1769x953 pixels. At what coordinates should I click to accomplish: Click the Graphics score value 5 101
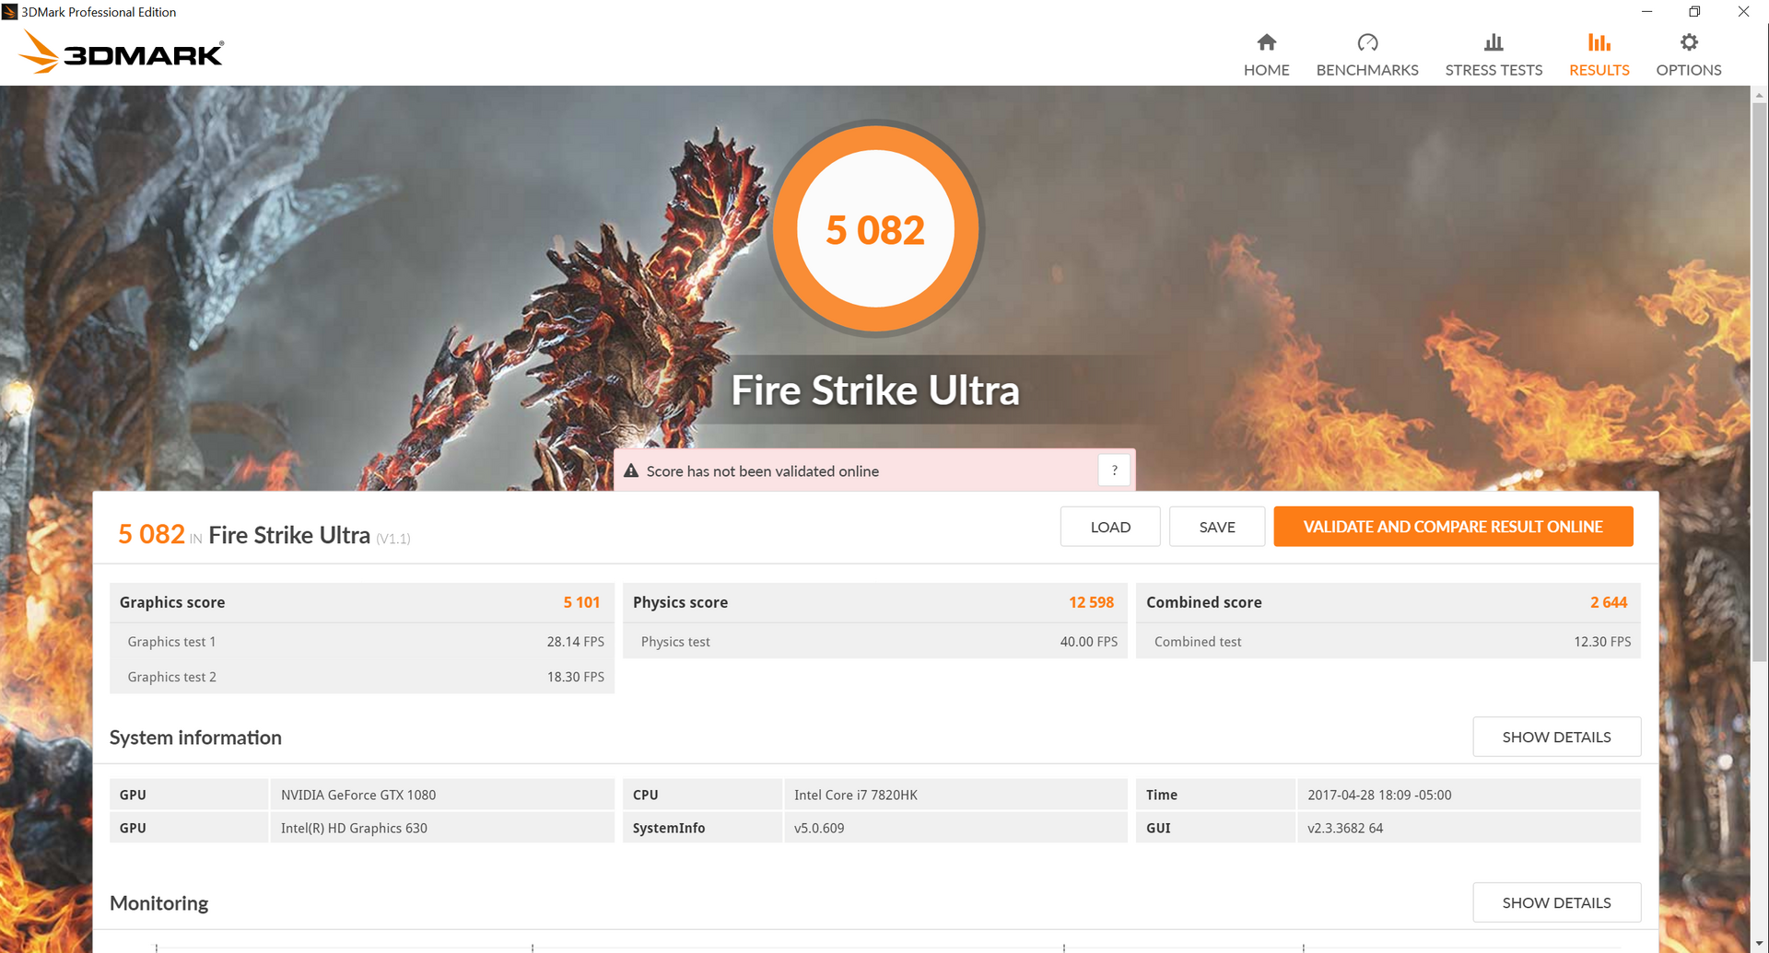click(x=581, y=602)
